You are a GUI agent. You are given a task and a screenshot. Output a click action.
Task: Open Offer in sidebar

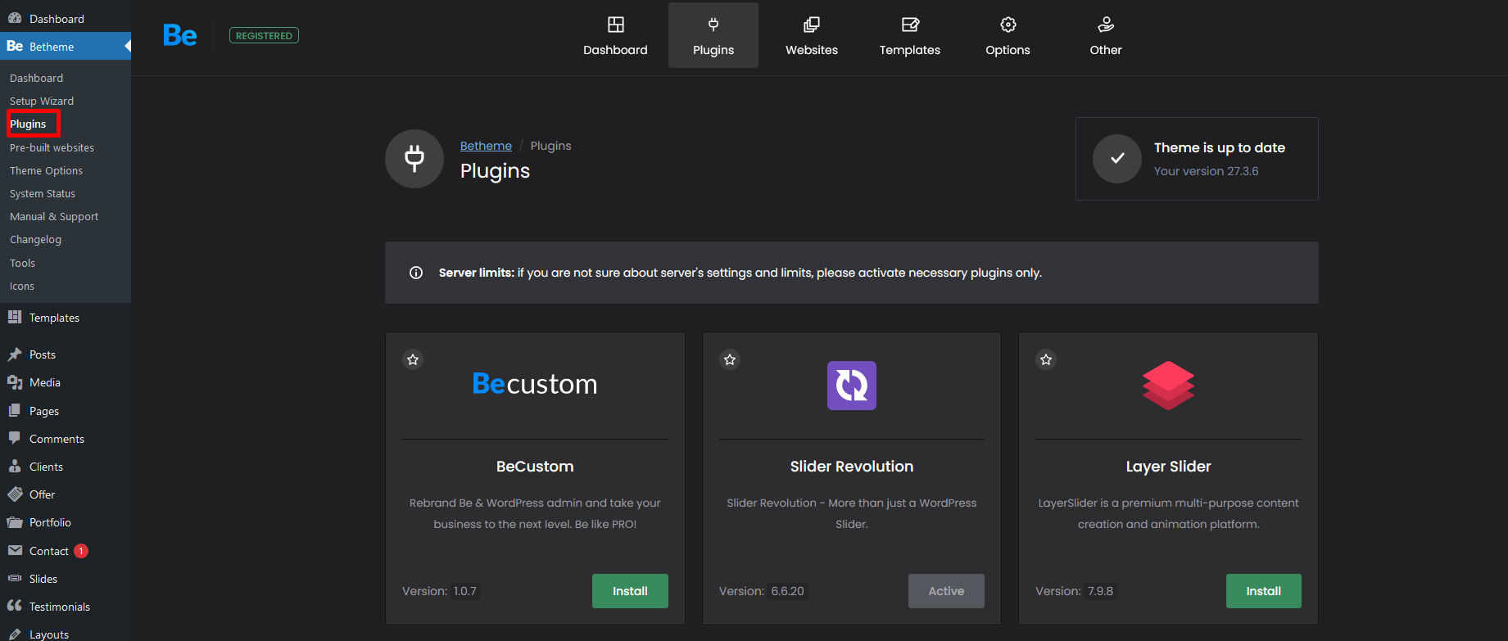click(66, 494)
